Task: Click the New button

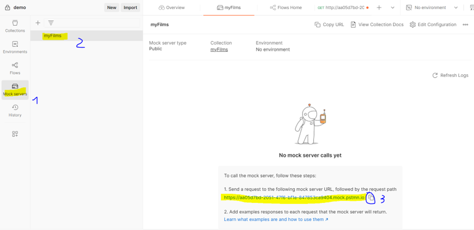Action: tap(111, 8)
